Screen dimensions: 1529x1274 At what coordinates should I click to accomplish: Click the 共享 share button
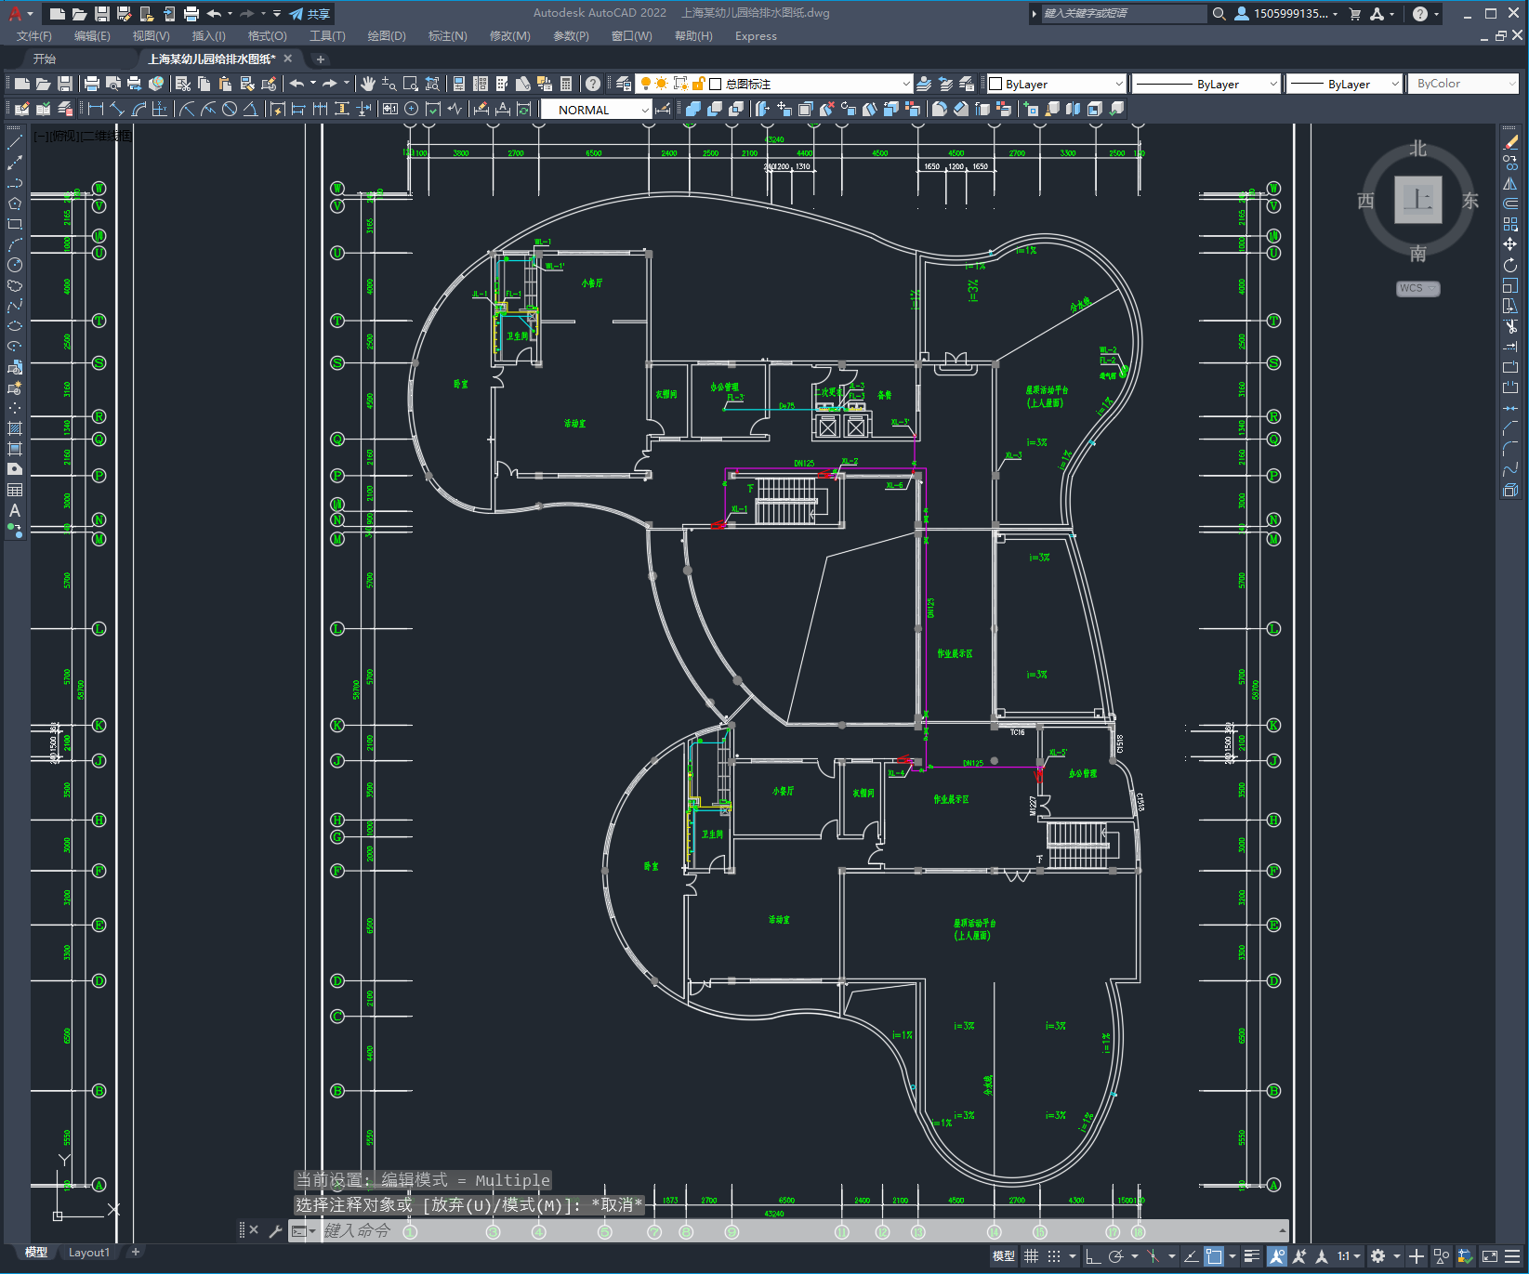coord(310,14)
